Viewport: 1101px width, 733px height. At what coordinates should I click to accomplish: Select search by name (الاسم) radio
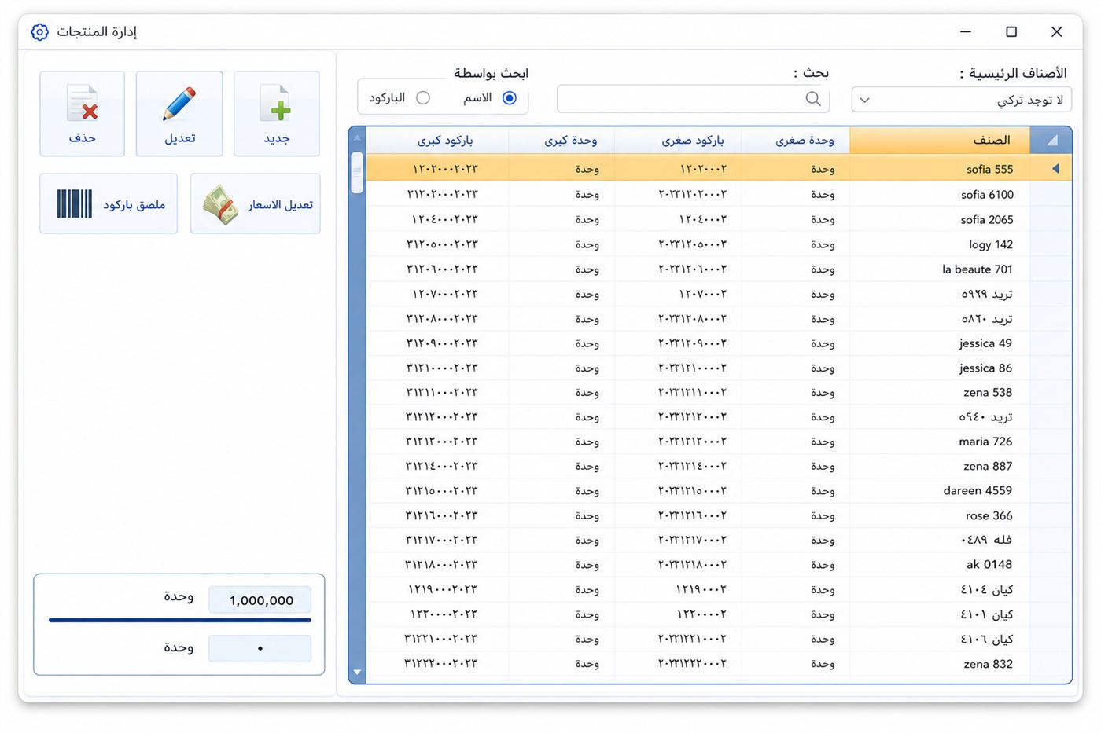point(510,98)
